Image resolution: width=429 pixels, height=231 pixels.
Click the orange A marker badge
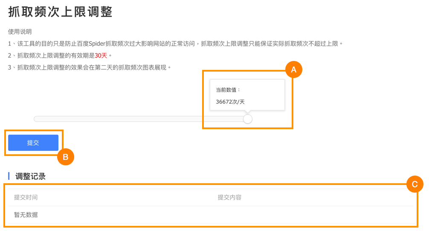click(293, 69)
